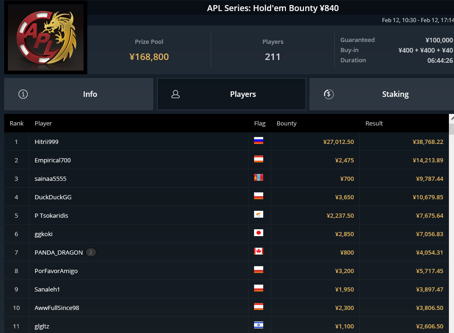The height and width of the screenshot is (333, 454).
Task: Click the bounty value ¥3,200
Action: (345, 271)
